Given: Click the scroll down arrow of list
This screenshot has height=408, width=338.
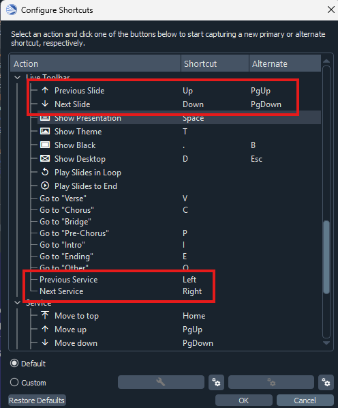Looking at the screenshot, I should tap(326, 343).
